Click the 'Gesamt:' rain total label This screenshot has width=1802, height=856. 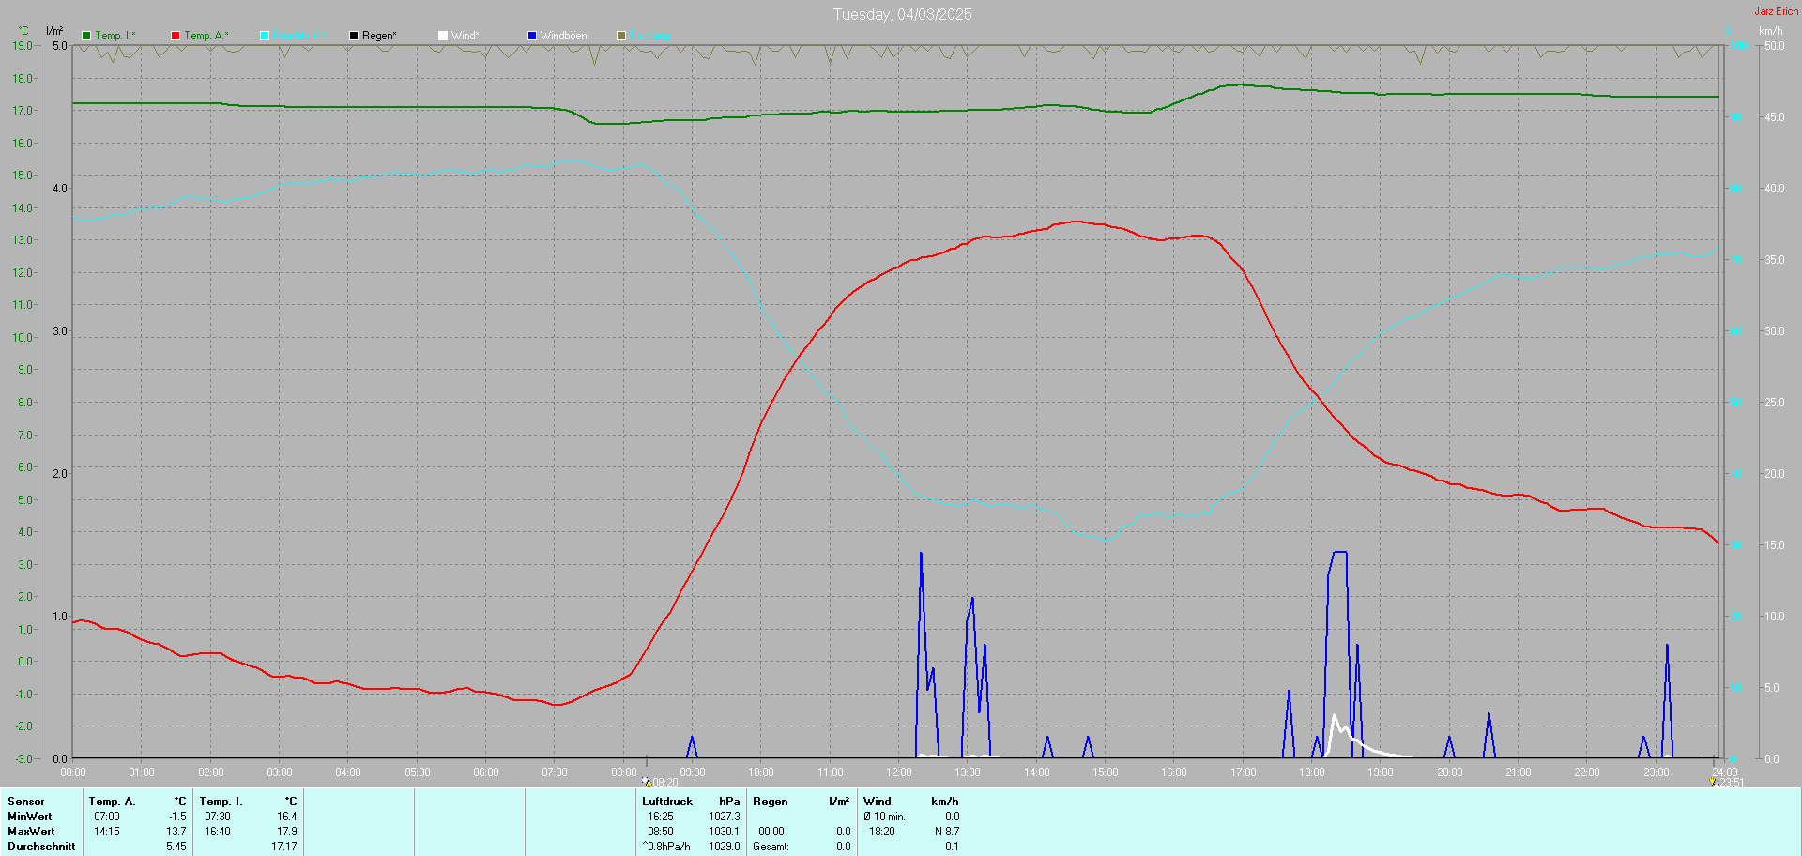coord(771,847)
